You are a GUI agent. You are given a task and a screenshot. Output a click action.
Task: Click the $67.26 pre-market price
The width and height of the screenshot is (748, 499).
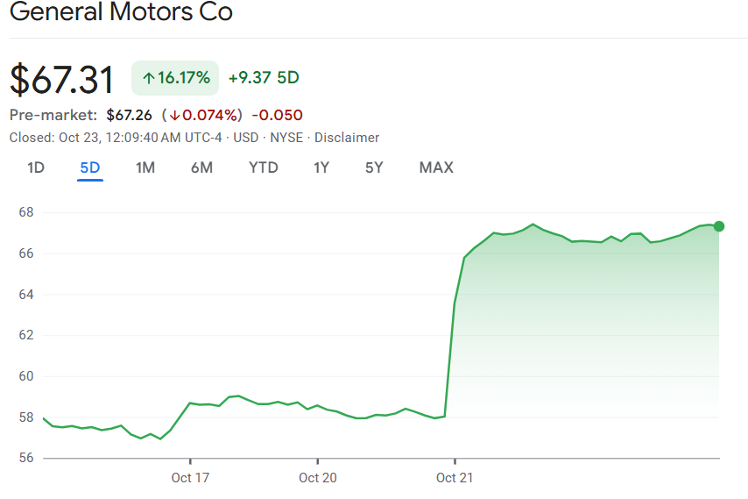(x=129, y=115)
